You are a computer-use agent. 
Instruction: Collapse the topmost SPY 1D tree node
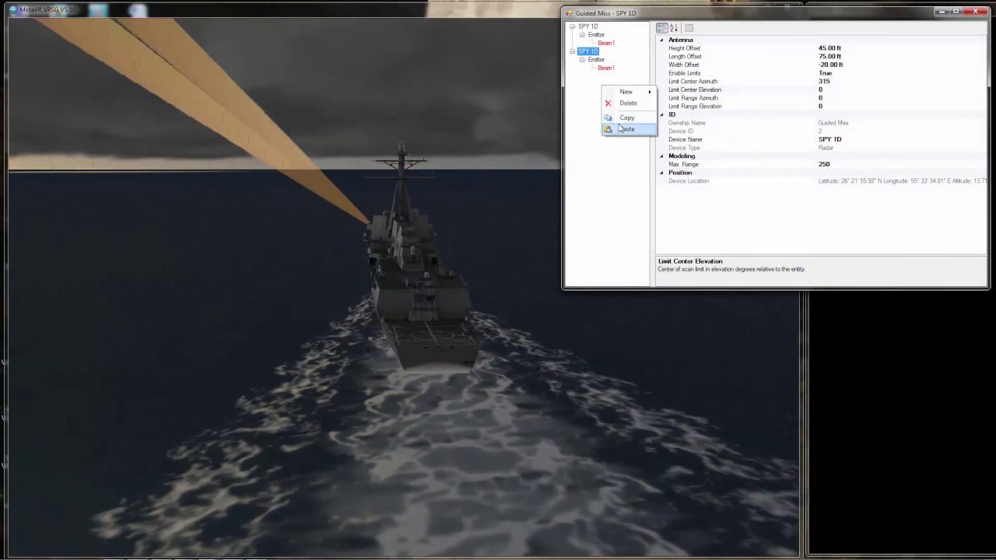[x=573, y=26]
